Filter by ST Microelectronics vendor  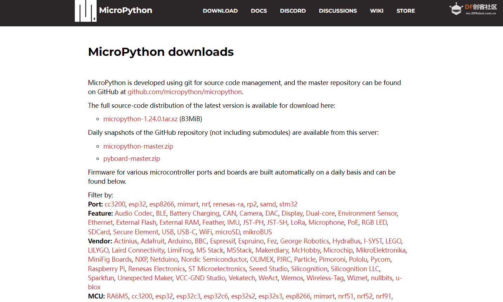click(x=217, y=269)
